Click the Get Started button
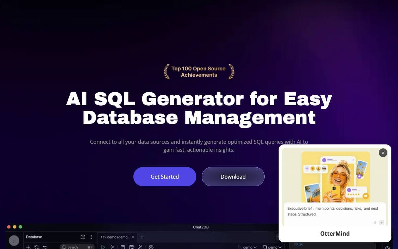398x249 pixels. [165, 177]
